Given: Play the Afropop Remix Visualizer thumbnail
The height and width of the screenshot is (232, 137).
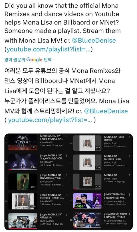Looking at the screenshot, I should click(23, 201).
